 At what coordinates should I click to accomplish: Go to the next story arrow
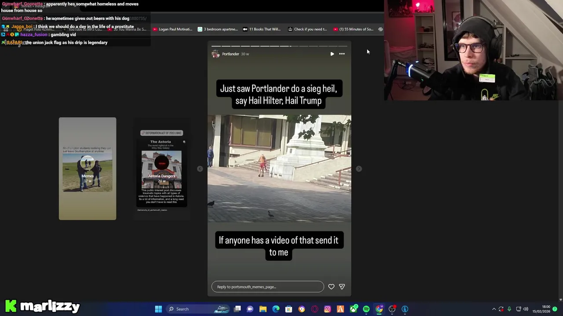(x=359, y=169)
